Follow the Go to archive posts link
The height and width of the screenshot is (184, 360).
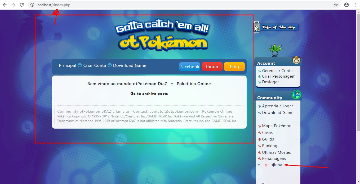point(149,94)
